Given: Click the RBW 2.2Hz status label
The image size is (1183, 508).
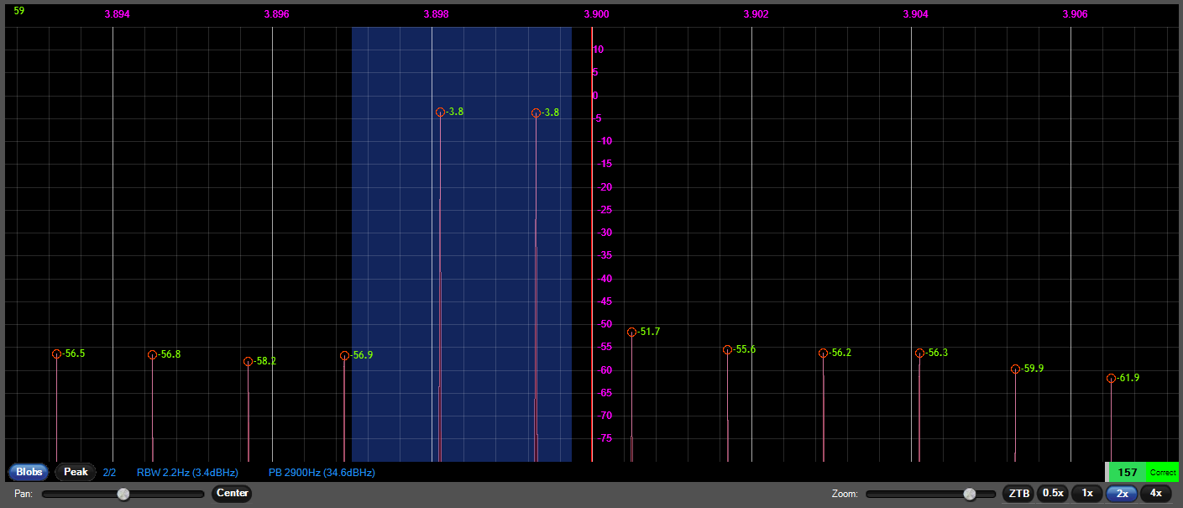Looking at the screenshot, I should click(186, 472).
